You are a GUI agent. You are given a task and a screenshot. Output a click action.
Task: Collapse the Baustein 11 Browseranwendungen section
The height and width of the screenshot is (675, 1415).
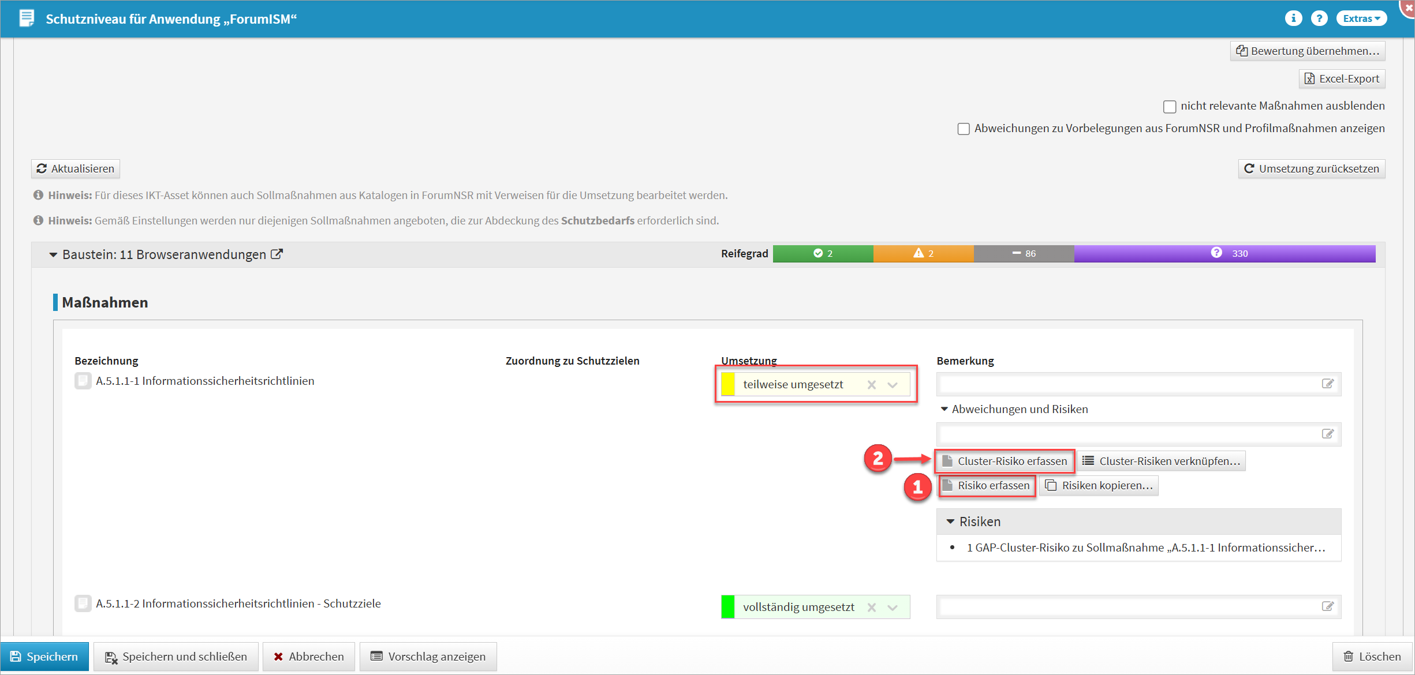tap(53, 254)
